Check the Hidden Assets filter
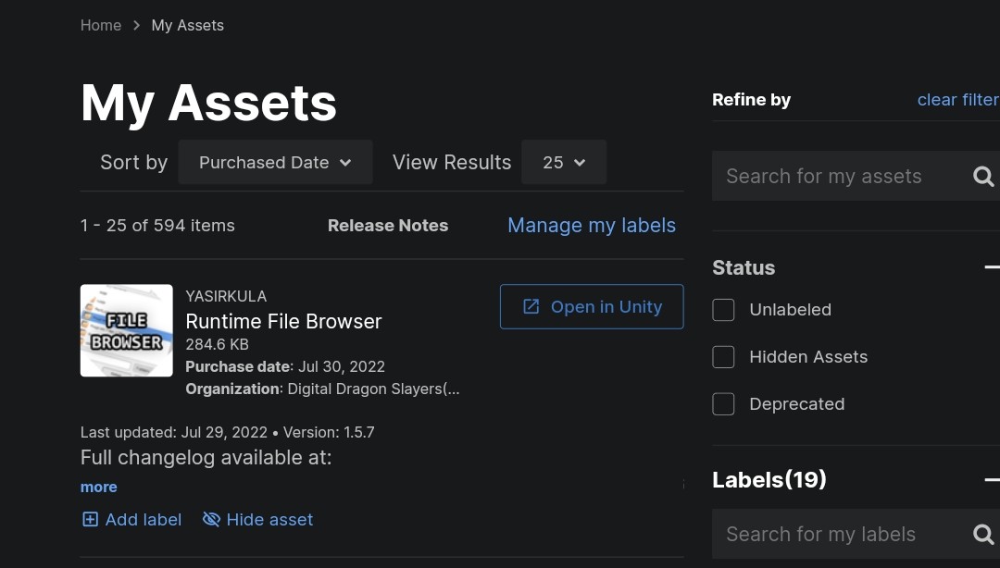The image size is (1000, 568). pos(723,357)
